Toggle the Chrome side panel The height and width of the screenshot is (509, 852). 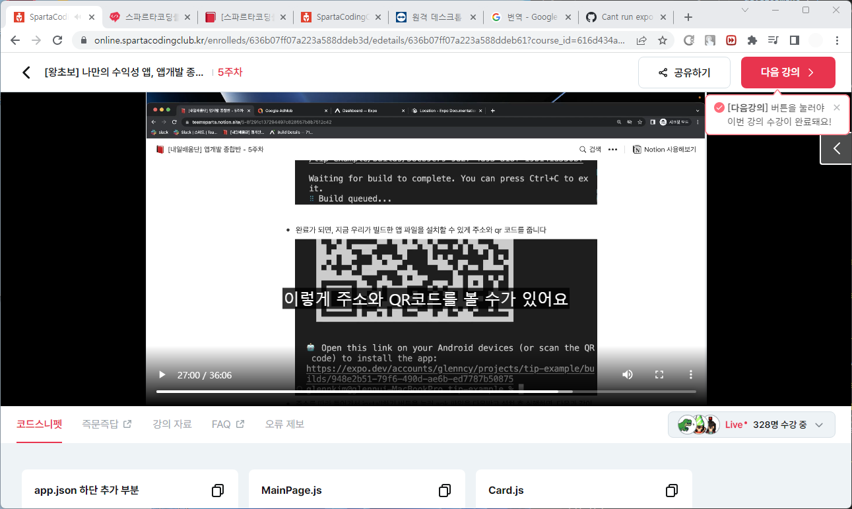point(794,40)
